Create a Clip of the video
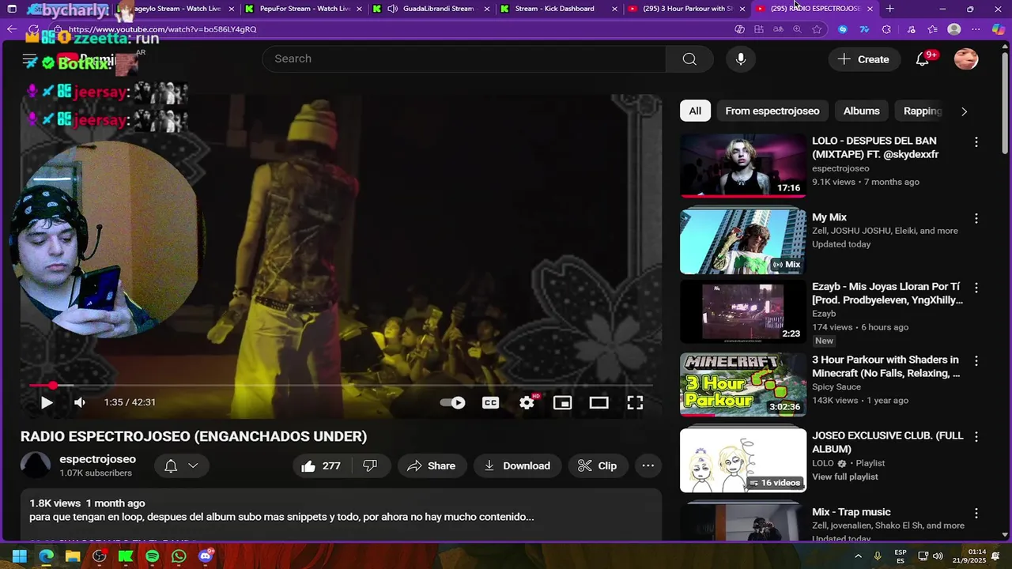The image size is (1012, 569). pos(597,465)
